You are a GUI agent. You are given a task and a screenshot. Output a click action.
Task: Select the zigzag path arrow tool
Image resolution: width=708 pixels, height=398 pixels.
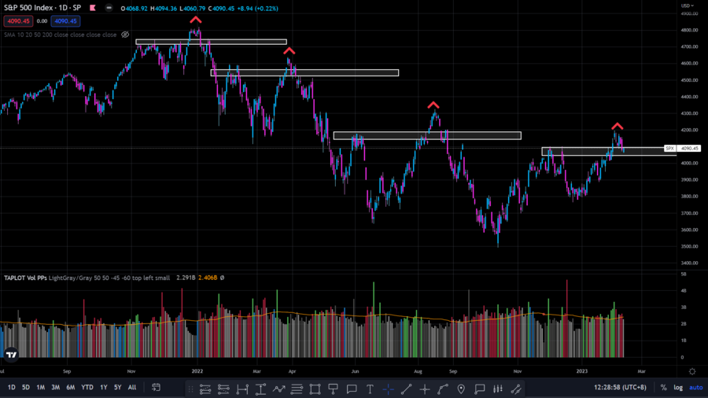point(278,389)
